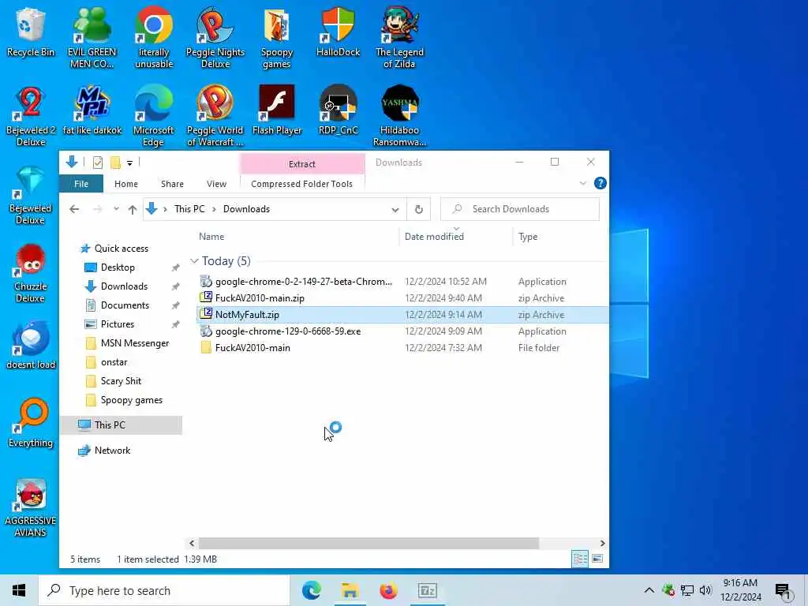Go back with the Back arrow
808x606 pixels.
pos(74,209)
